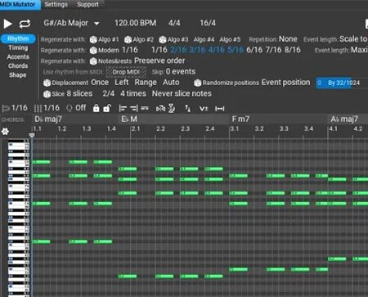Click the Algo #5 button
Image resolution: width=368 pixels, height=297 pixels.
(x=230, y=40)
